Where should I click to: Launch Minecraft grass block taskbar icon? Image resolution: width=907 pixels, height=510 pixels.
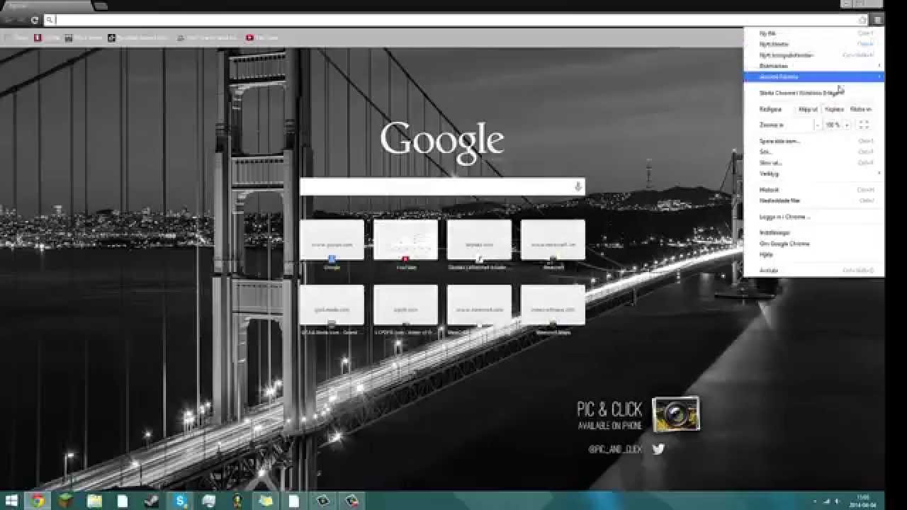point(66,501)
